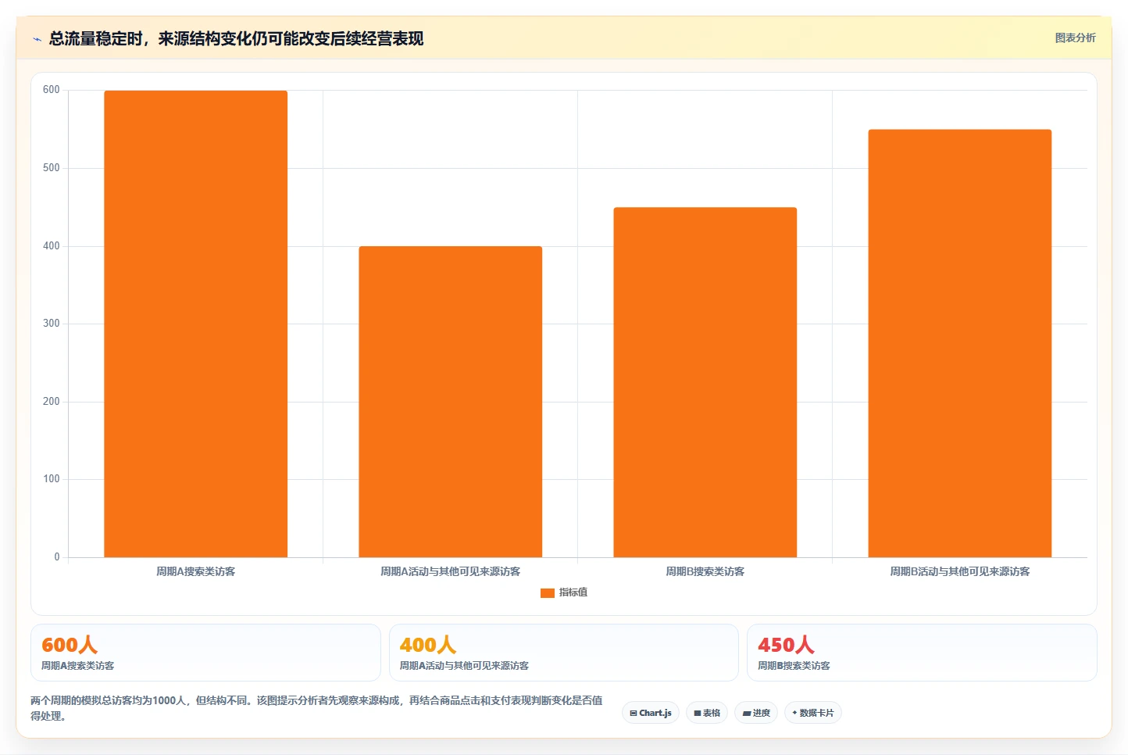The width and height of the screenshot is (1128, 755).
Task: Click the 周期A活动与其他可见来源访客 bar
Action: pyautogui.click(x=451, y=402)
